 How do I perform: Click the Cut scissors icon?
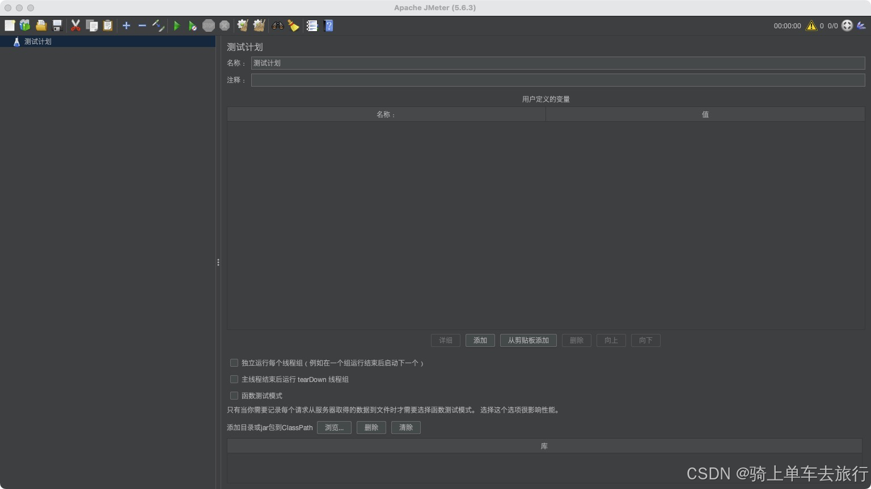75,25
